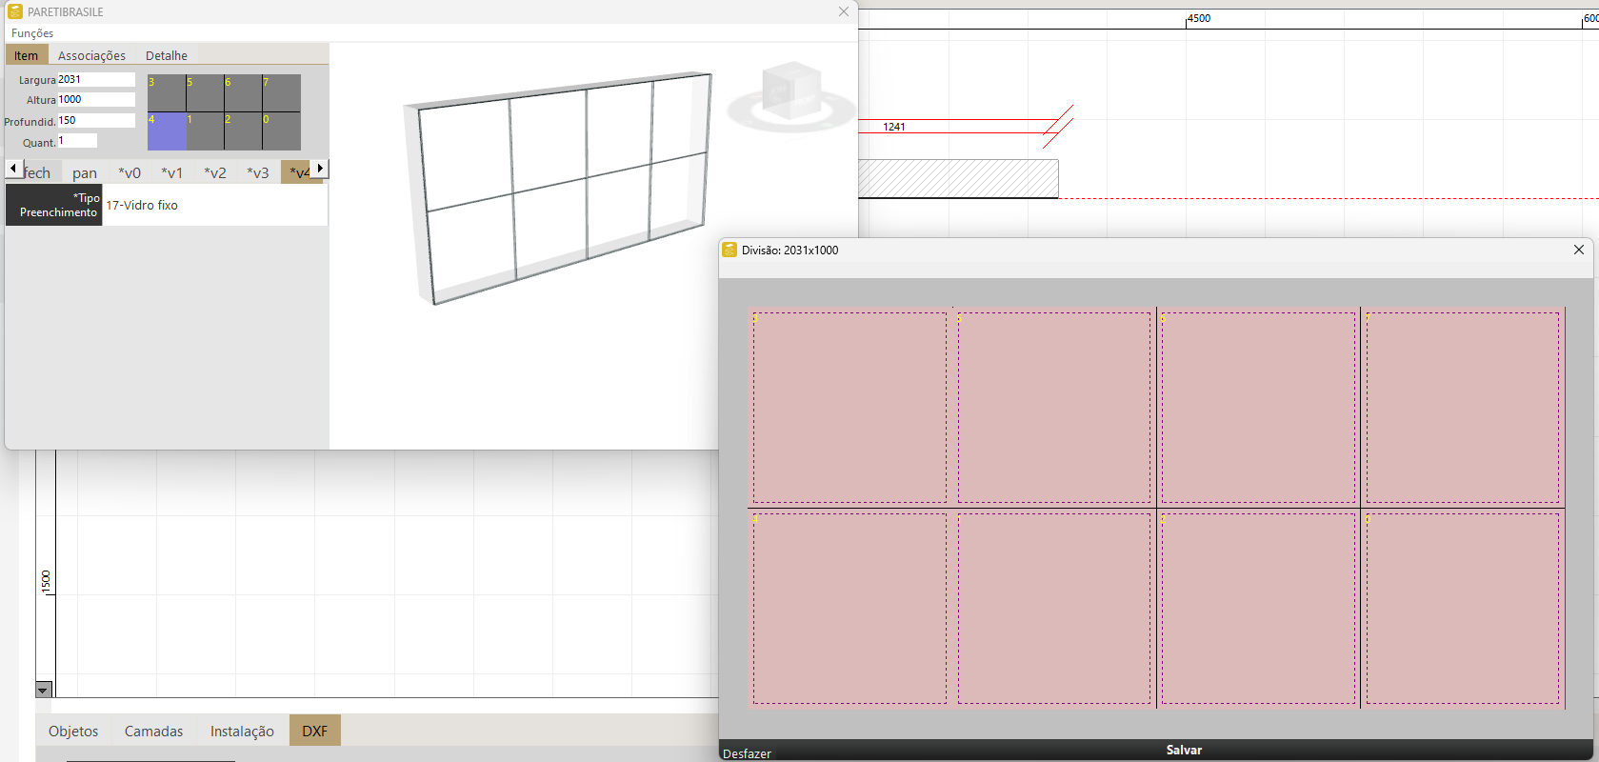1599x762 pixels.
Task: Click the 3D view cube in the preview
Action: [791, 91]
